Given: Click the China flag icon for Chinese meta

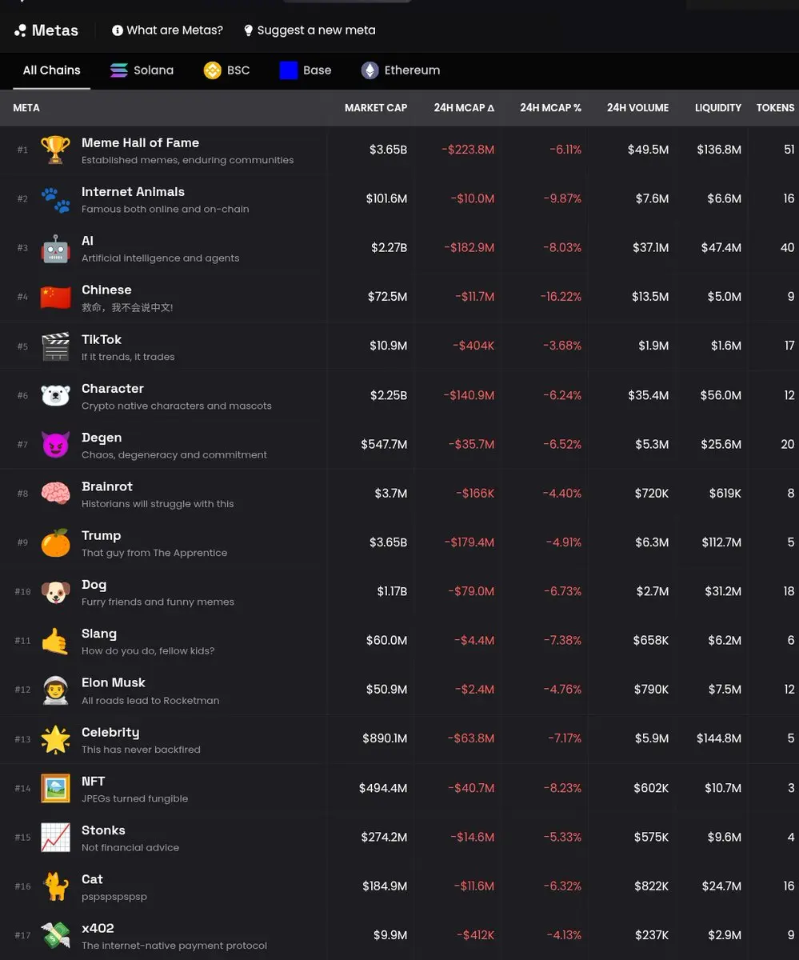Looking at the screenshot, I should [56, 297].
